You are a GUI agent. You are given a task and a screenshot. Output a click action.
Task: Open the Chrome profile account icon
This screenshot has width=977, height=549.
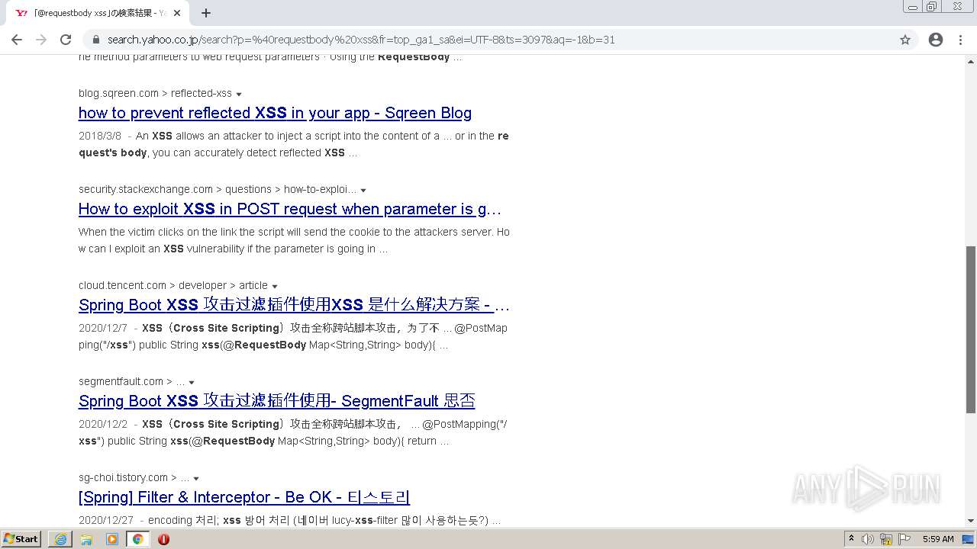point(936,40)
